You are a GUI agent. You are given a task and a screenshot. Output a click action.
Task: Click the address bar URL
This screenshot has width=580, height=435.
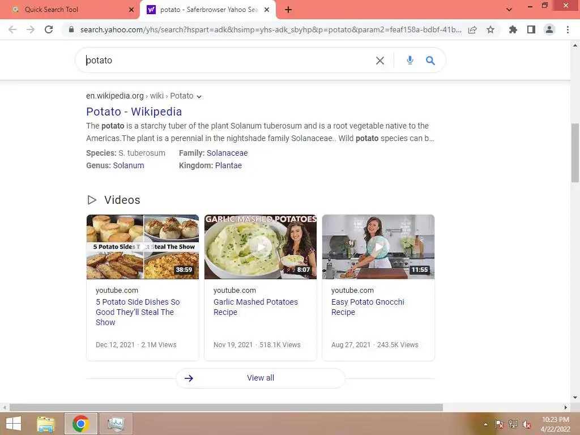271,29
